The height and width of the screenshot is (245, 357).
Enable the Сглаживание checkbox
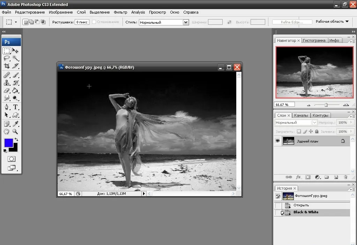click(94, 22)
